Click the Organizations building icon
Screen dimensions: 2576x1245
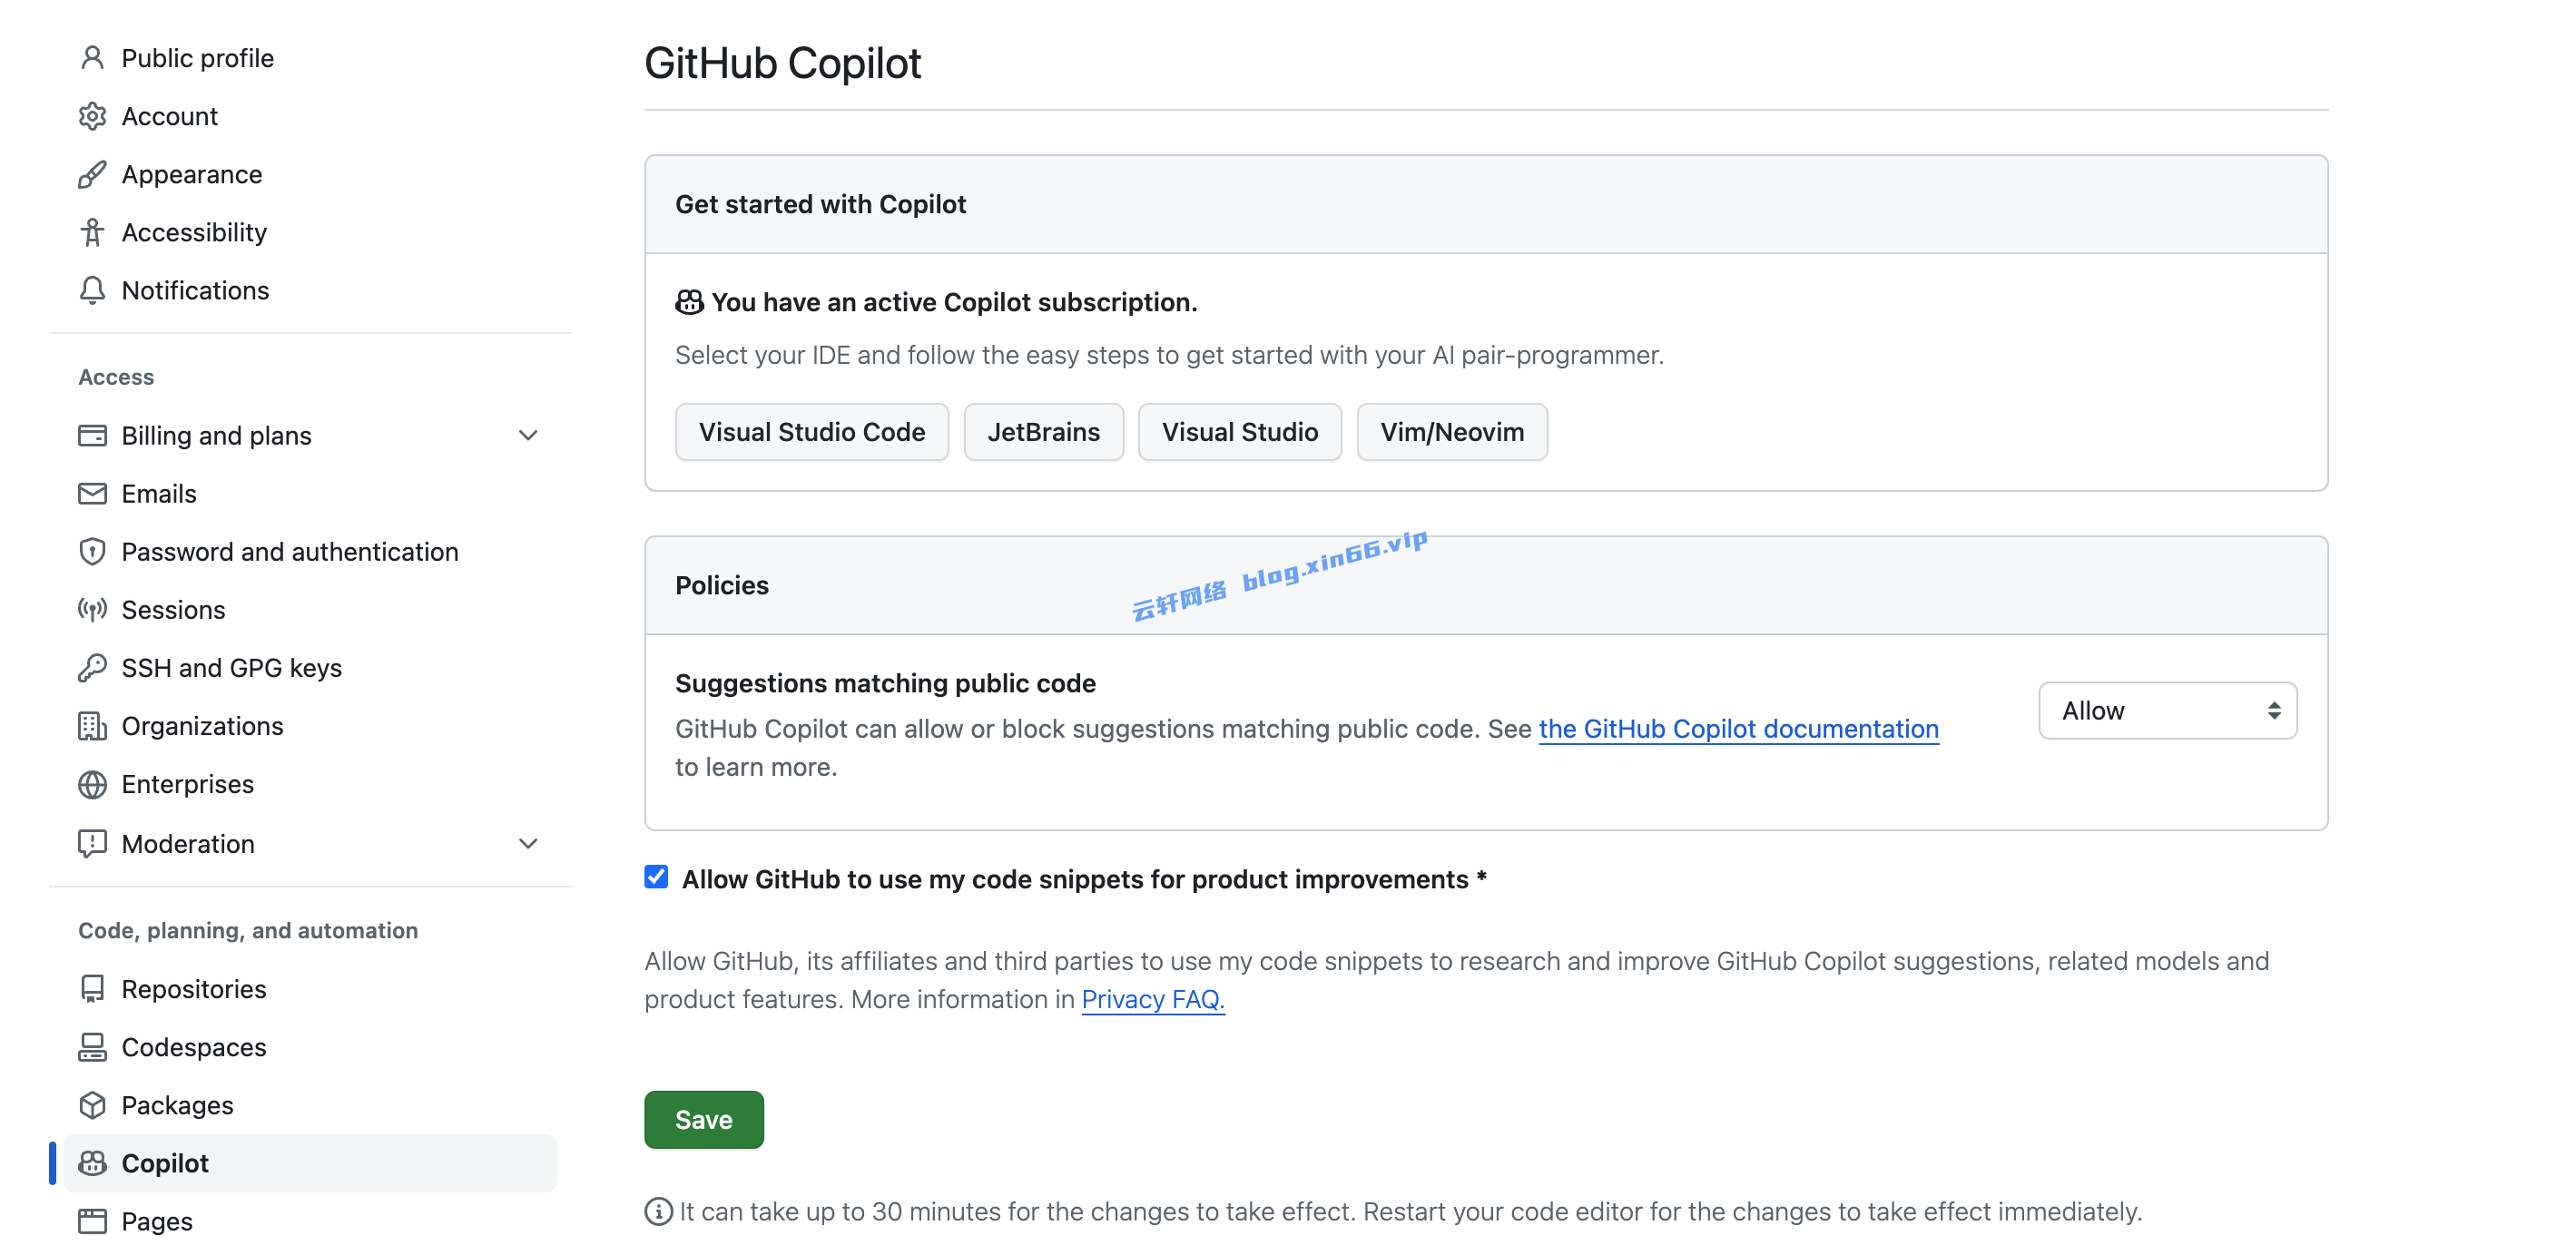(x=92, y=725)
